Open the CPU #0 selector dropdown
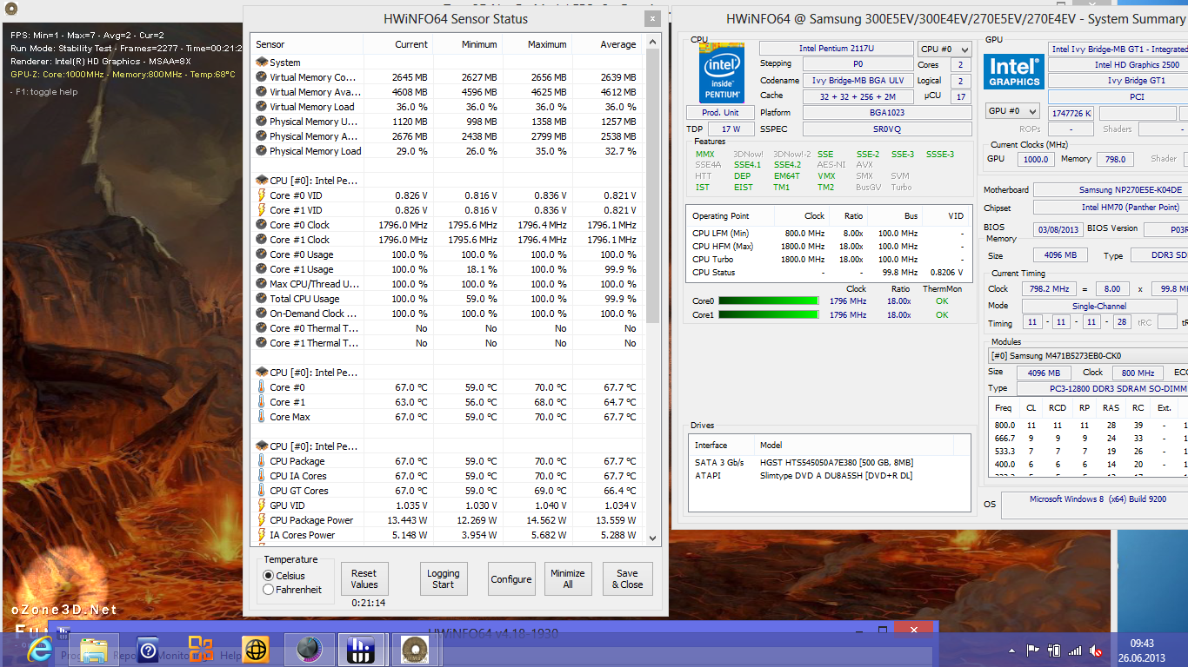This screenshot has width=1188, height=667. point(944,50)
